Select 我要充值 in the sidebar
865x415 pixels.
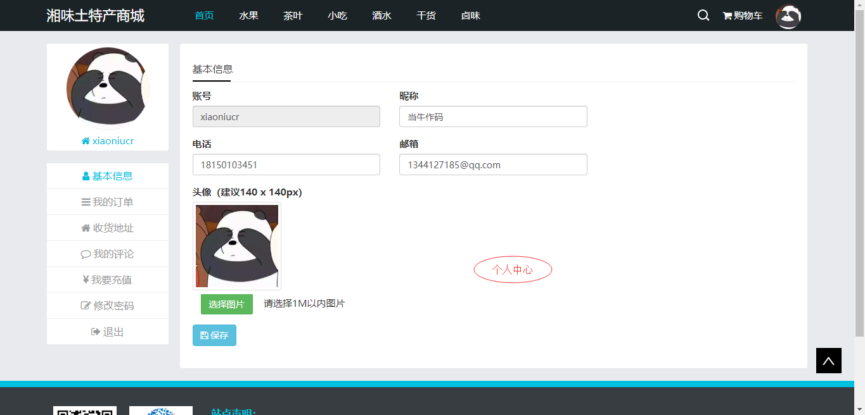click(108, 280)
